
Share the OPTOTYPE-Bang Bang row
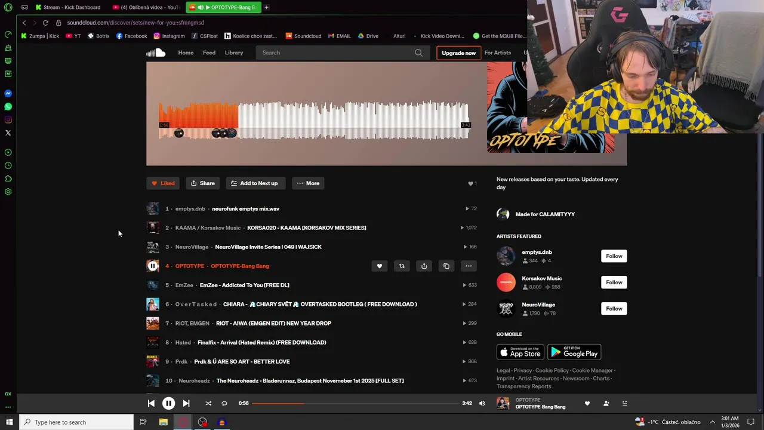click(x=424, y=266)
